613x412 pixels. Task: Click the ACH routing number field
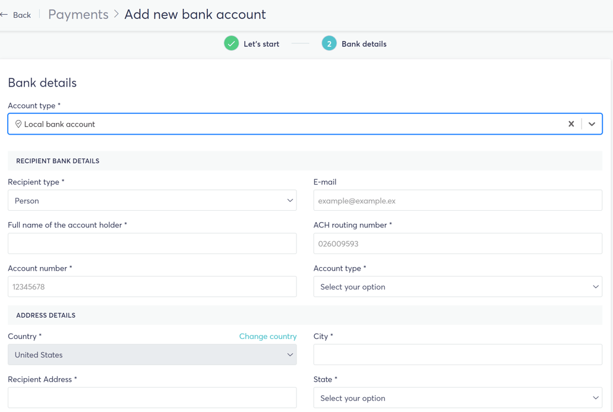pos(457,243)
